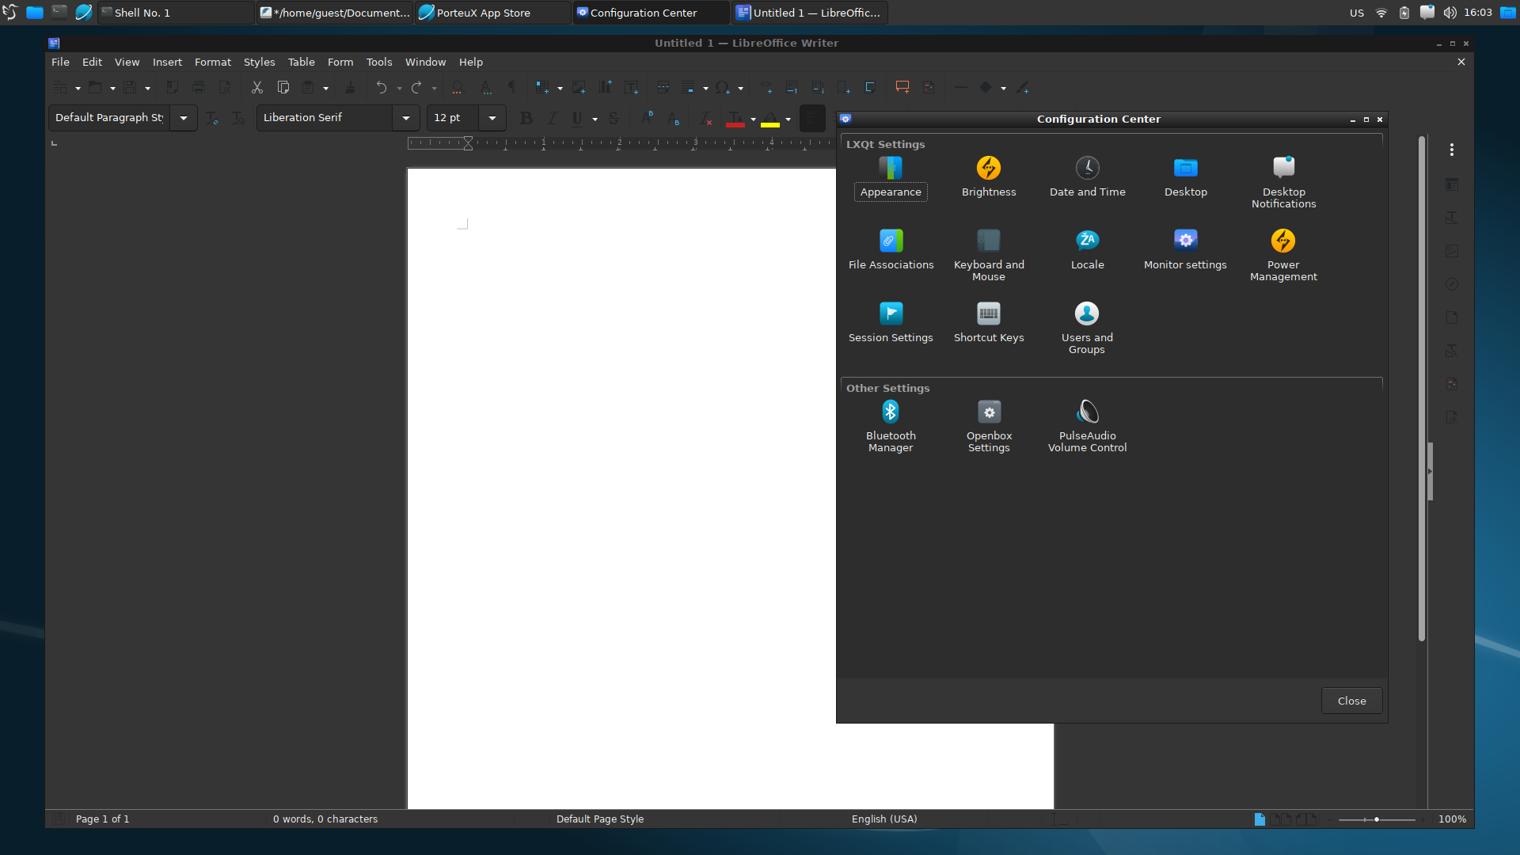Toggle Underline formatting

[x=577, y=119]
